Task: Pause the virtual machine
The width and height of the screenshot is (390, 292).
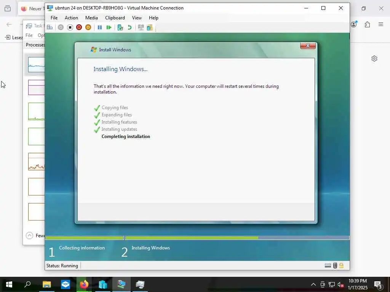Action: [100, 27]
